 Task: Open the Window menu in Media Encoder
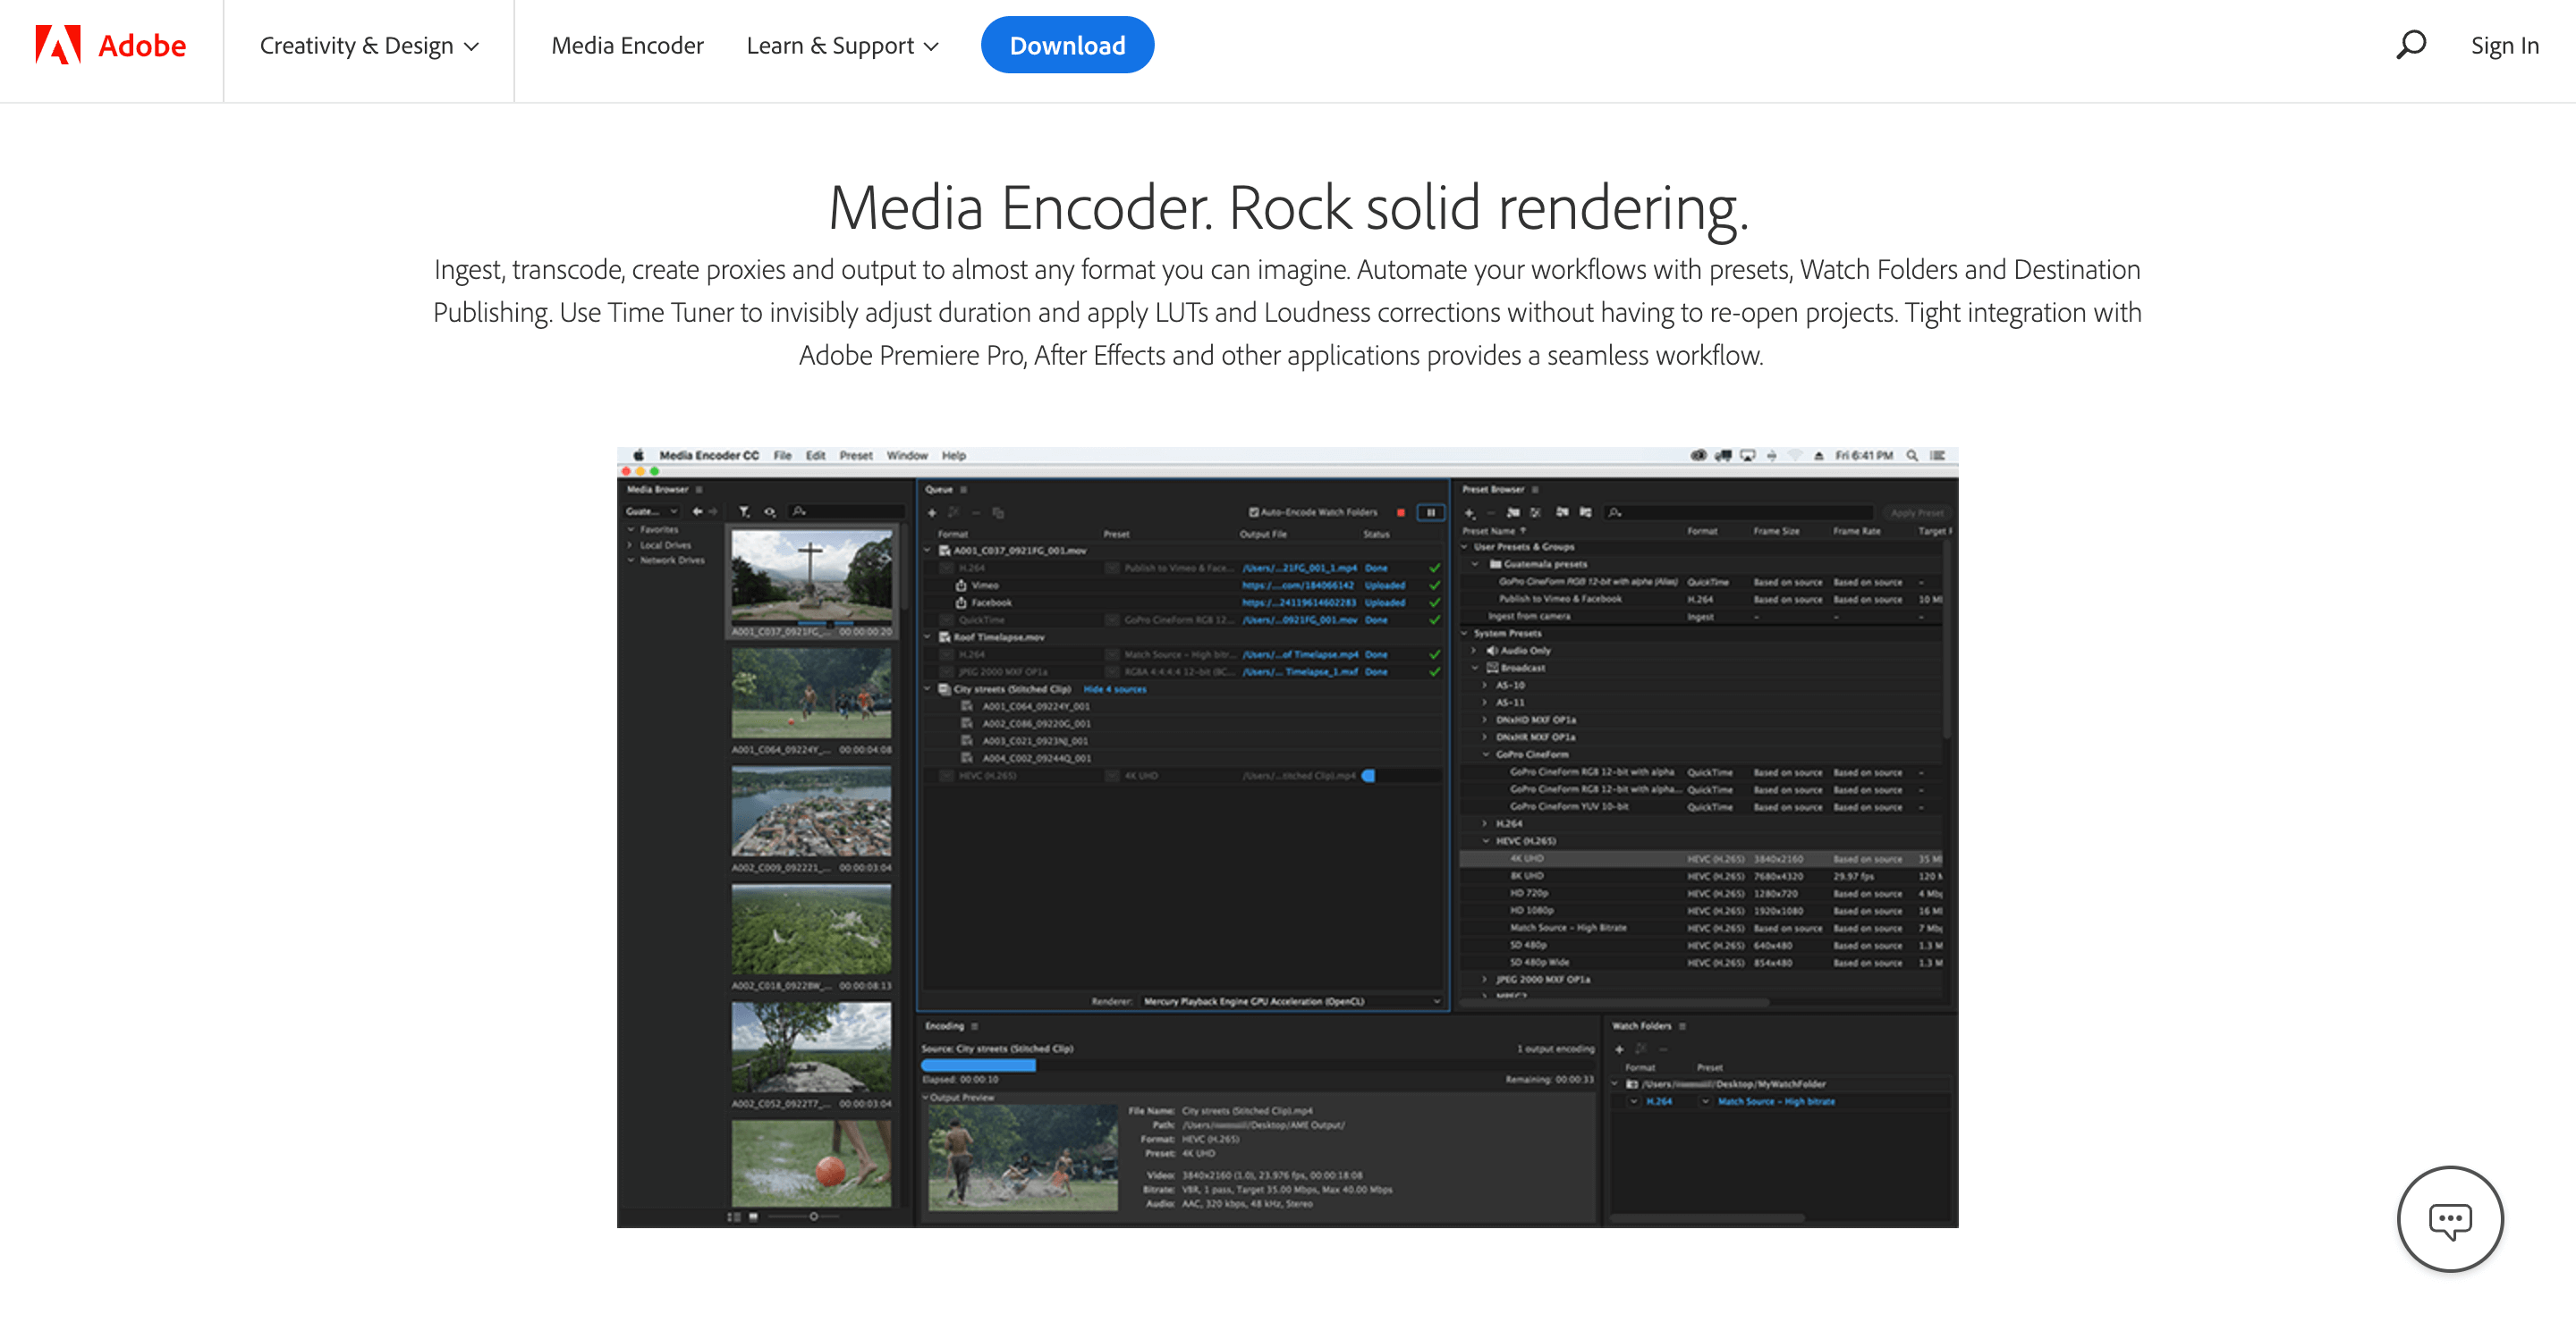pyautogui.click(x=907, y=456)
